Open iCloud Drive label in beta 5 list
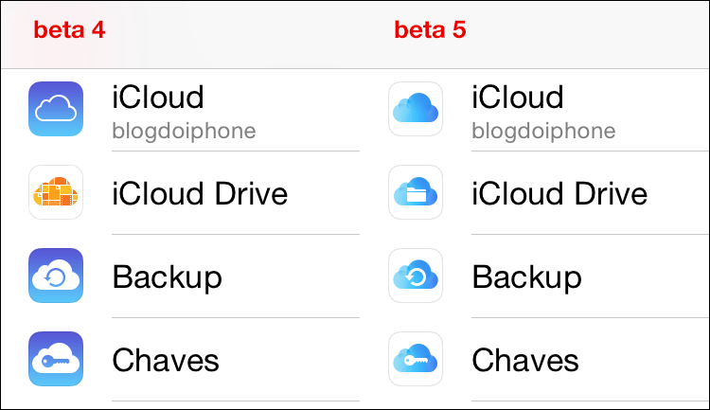This screenshot has width=710, height=410. coord(559,193)
